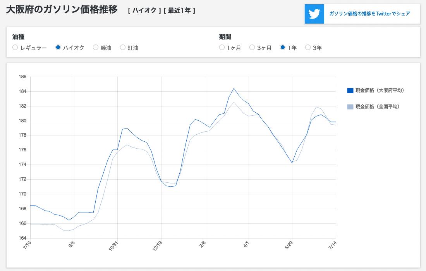
Task: Choose the 3年 period radio button
Action: coord(308,48)
